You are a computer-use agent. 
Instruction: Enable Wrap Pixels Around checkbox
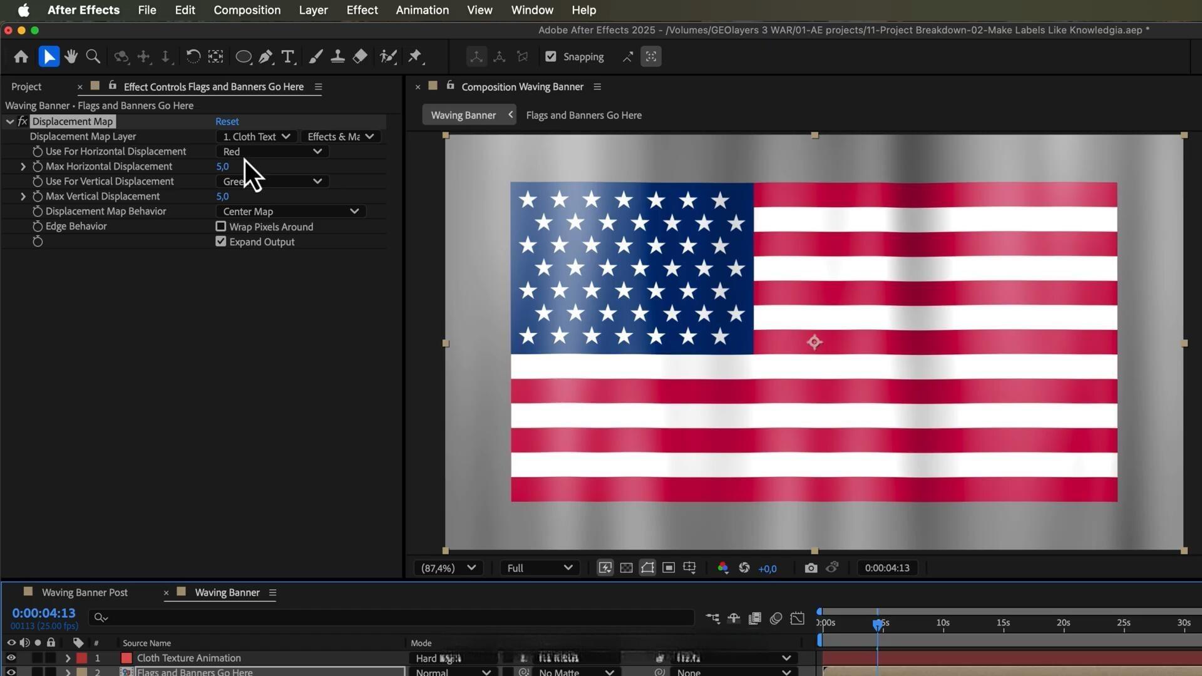221,227
